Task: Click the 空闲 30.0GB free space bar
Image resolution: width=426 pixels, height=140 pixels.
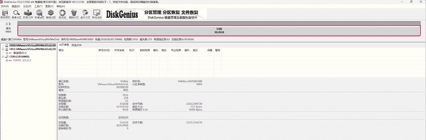Action: click(x=219, y=30)
